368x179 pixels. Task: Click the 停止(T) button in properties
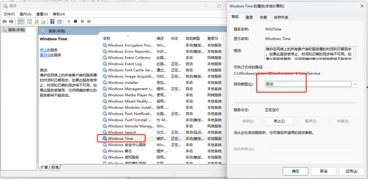point(279,121)
